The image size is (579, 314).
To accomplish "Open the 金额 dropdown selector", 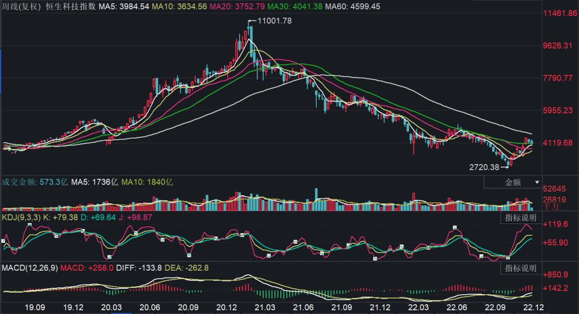I will click(513, 182).
